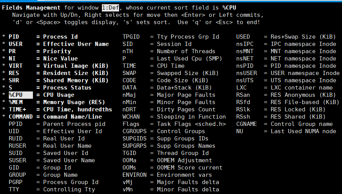Screen dimensions: 342x194
Task: Click the ENVIRON field name
Action: tap(134, 175)
